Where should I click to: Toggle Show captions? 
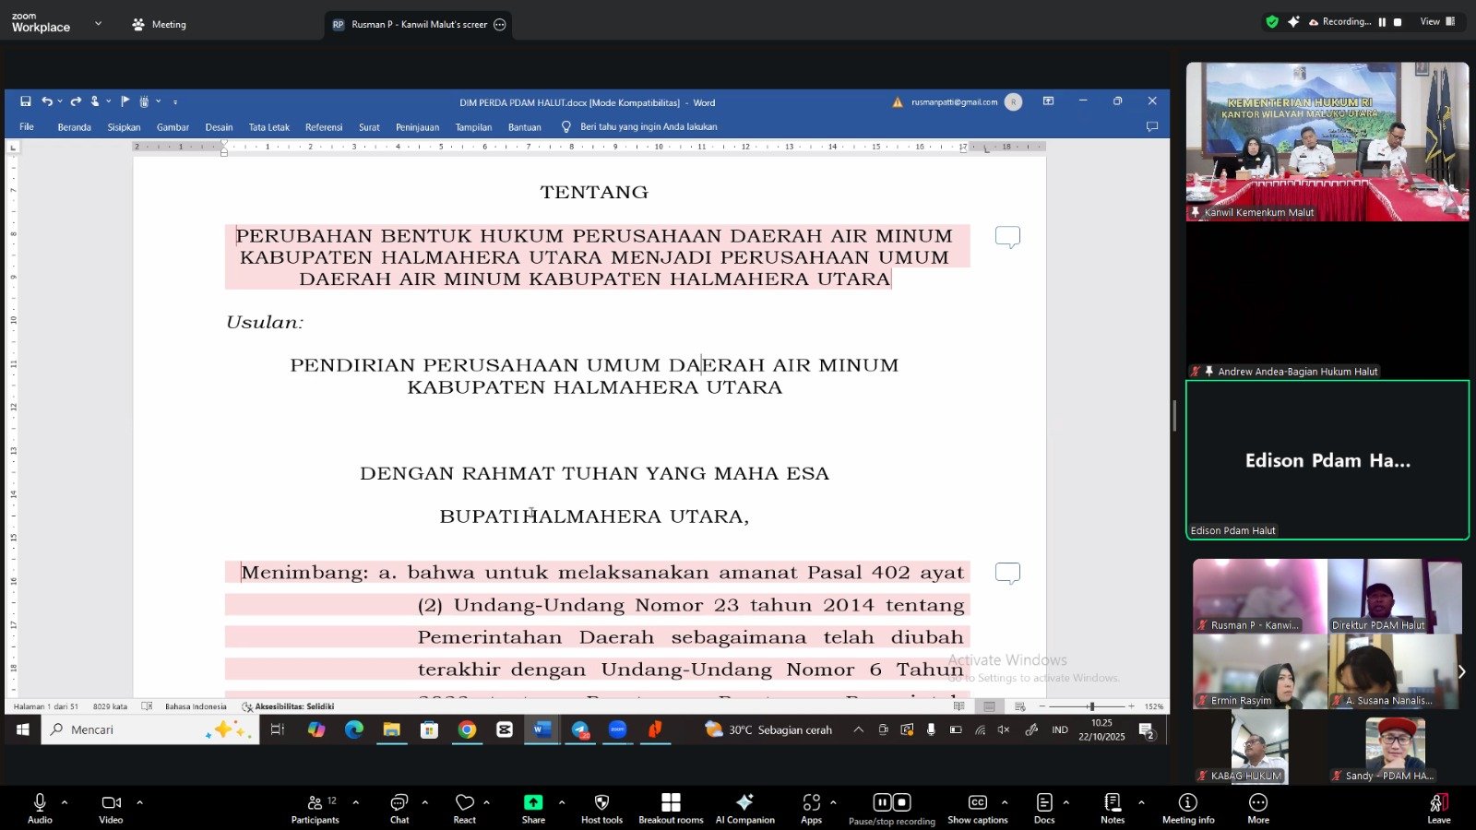tap(978, 807)
